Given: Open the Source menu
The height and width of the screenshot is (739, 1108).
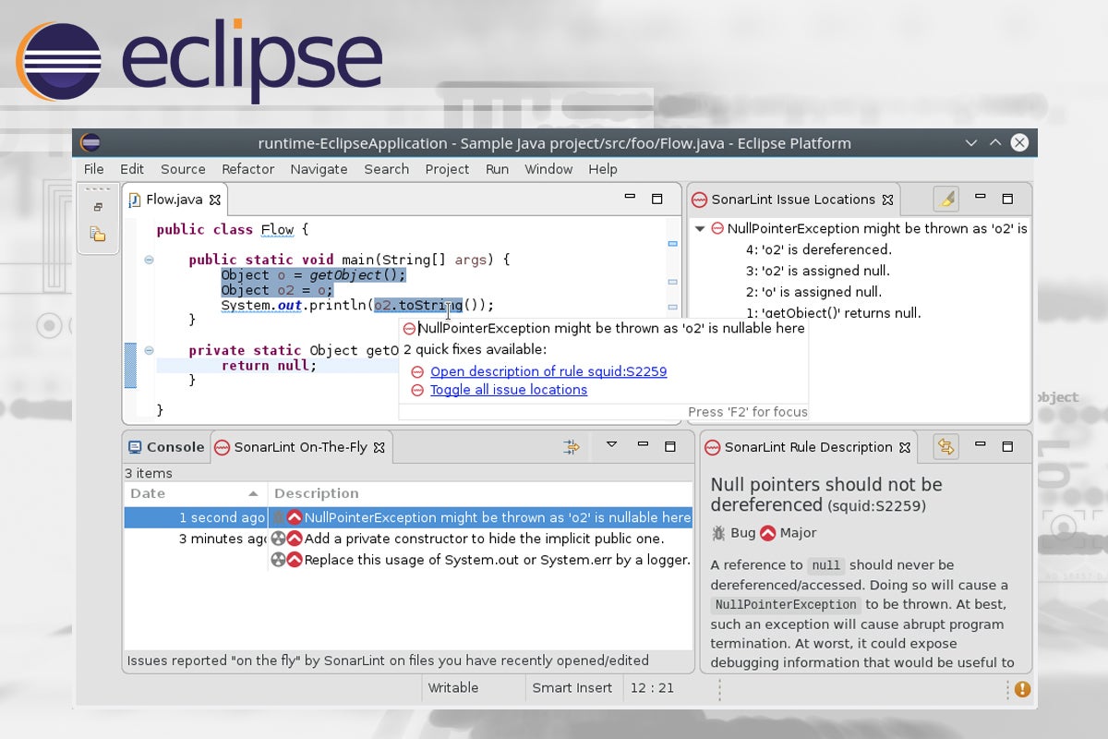Looking at the screenshot, I should tap(183, 169).
